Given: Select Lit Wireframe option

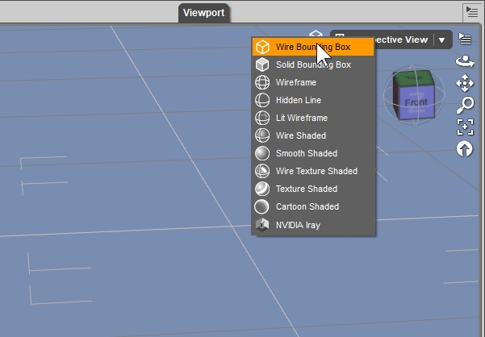Looking at the screenshot, I should [313, 118].
